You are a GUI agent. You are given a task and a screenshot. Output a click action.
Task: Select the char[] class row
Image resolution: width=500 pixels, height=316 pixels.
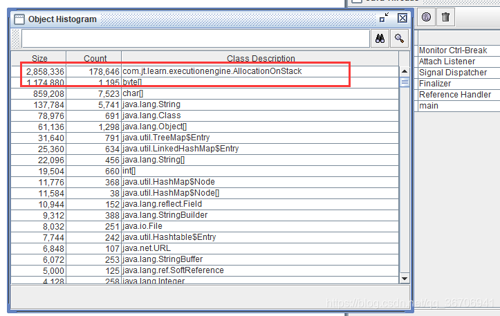coord(205,94)
